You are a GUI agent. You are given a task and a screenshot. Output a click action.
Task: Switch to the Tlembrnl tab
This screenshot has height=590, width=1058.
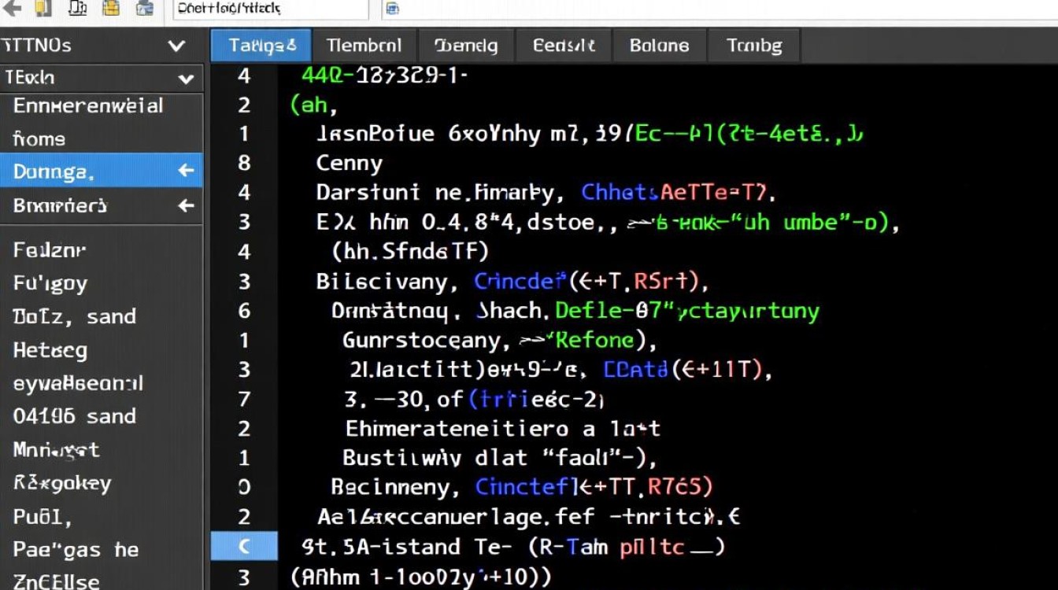click(364, 46)
